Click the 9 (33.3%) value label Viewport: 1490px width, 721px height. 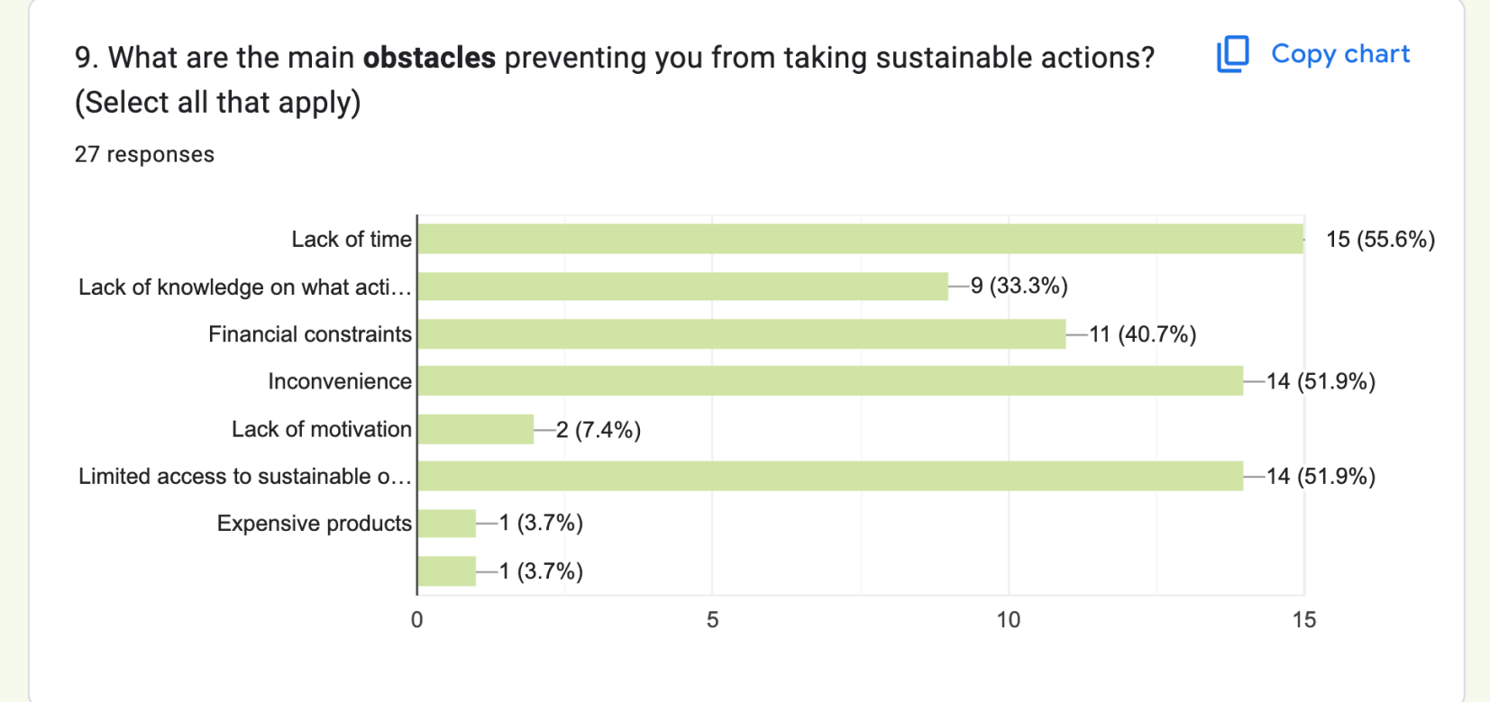pos(1019,287)
